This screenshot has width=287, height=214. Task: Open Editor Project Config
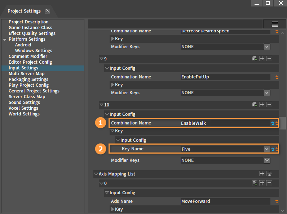30,62
